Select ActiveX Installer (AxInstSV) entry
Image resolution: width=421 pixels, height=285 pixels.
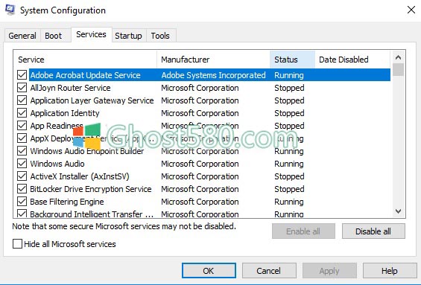pyautogui.click(x=80, y=176)
